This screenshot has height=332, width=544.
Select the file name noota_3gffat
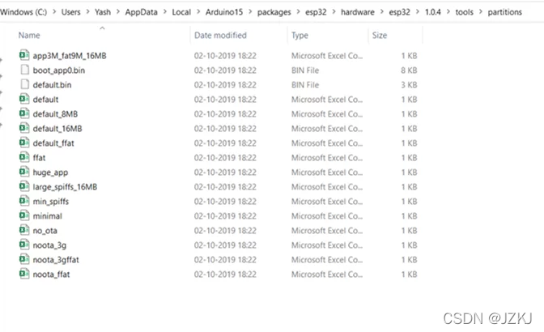point(56,260)
